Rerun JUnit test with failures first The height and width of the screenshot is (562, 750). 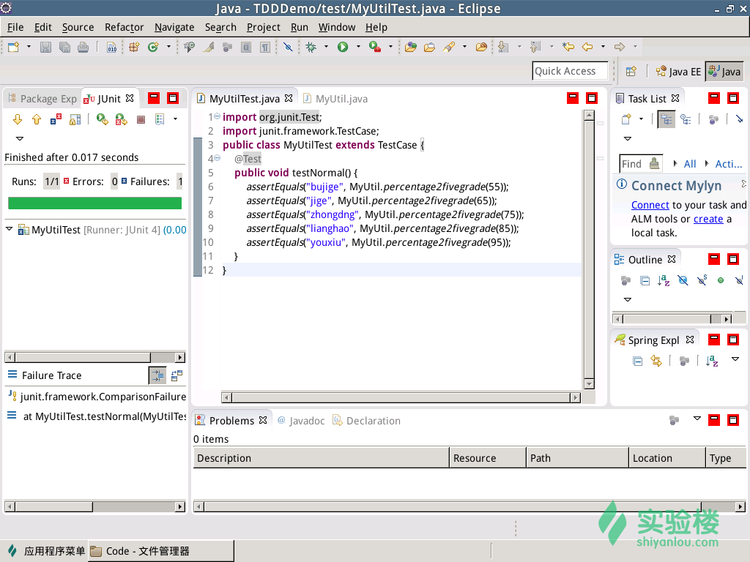tap(121, 119)
